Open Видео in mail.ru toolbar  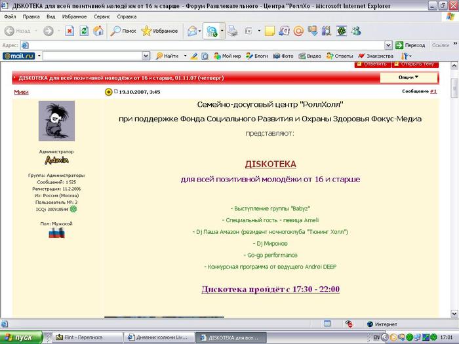pos(310,56)
